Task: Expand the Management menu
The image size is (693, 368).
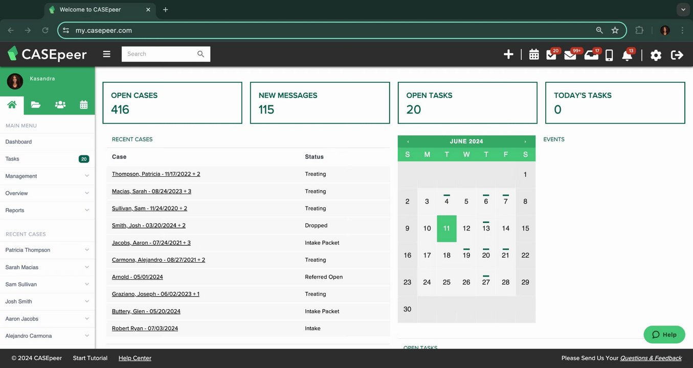Action: pyautogui.click(x=47, y=176)
